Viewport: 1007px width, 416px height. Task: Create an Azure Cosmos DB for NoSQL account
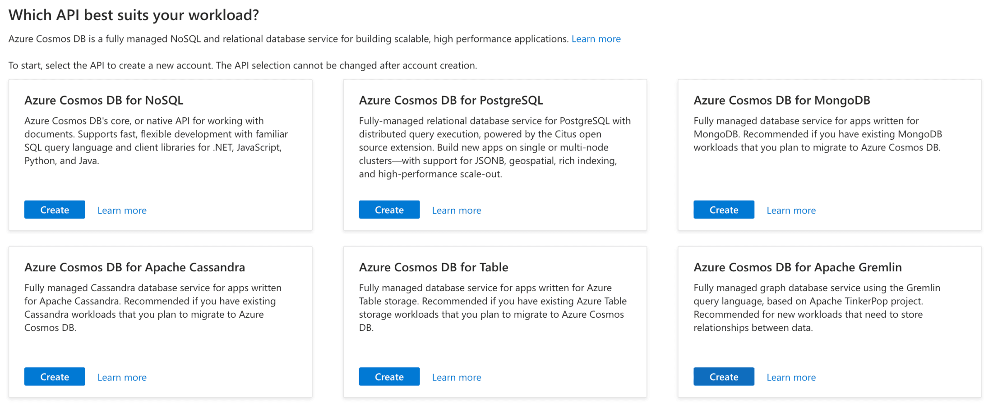tap(55, 210)
